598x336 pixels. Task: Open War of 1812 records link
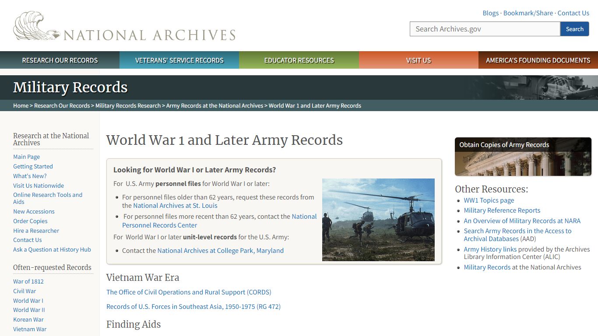pyautogui.click(x=28, y=281)
